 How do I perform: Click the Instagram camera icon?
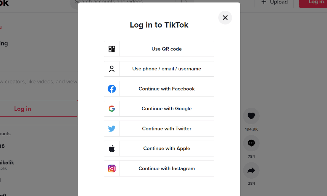coord(111,168)
